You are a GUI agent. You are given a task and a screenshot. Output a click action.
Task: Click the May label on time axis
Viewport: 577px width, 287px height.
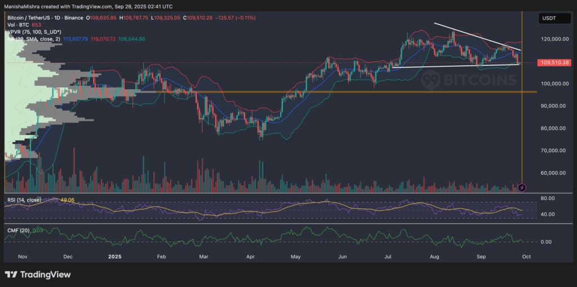pos(296,256)
